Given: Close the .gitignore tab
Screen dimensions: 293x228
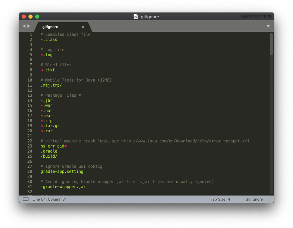Looking at the screenshot, I should click(83, 27).
